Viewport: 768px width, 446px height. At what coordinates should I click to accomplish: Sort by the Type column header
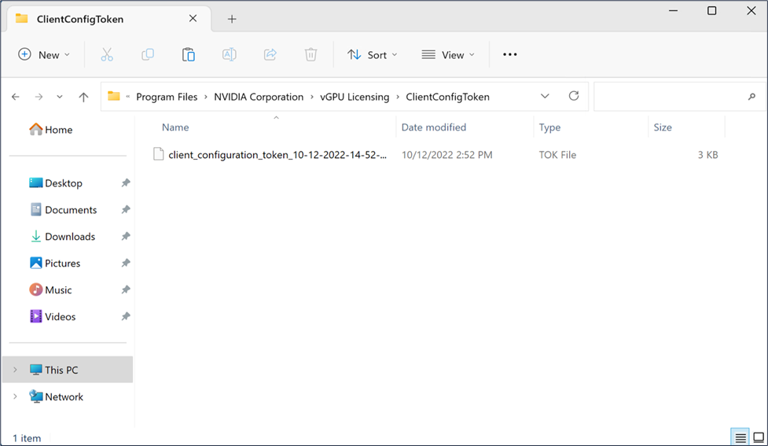(549, 127)
